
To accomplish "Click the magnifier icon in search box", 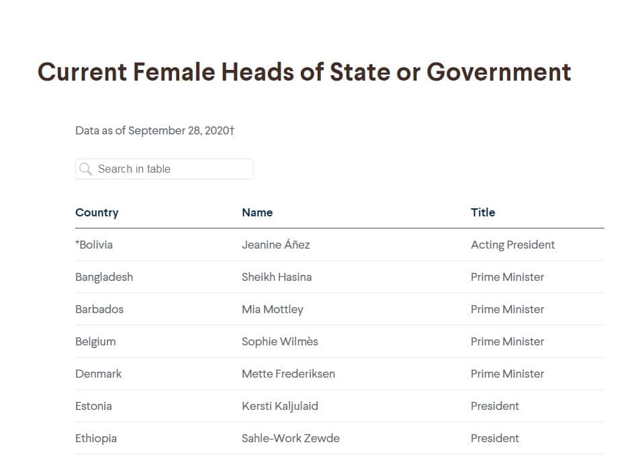I will 85,169.
